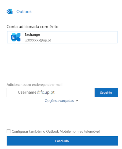The width and height of the screenshot is (122, 149).
Task: Click the chevron arrow beside Opções avançadas
Action: (77, 101)
